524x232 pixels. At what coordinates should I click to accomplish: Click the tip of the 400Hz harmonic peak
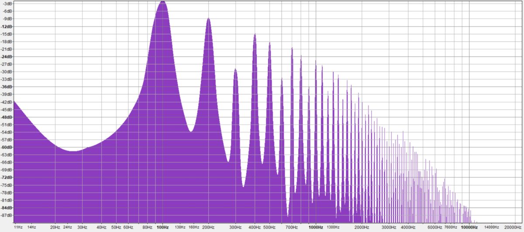[255, 34]
